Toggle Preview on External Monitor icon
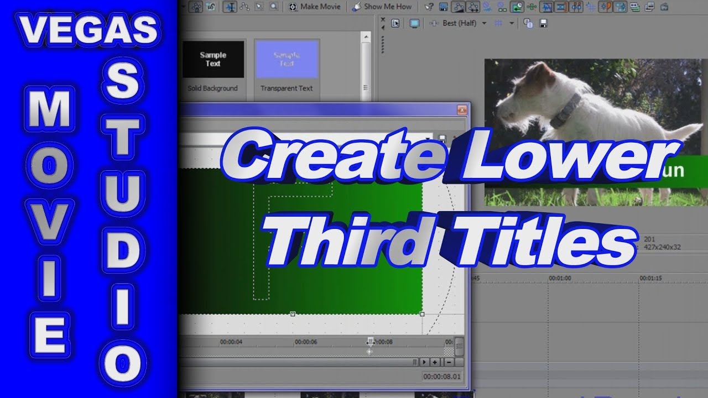This screenshot has height=398, width=708. 414,23
